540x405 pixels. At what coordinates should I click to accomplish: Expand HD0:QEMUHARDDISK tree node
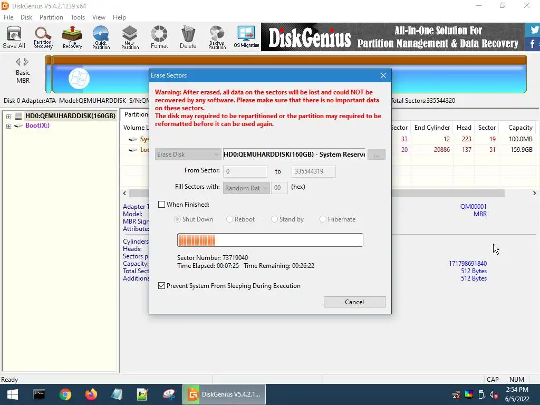[x=8, y=117]
